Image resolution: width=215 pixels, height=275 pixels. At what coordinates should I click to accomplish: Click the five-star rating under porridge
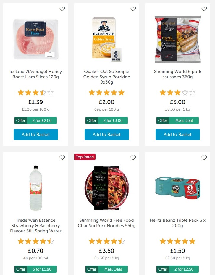point(106,93)
